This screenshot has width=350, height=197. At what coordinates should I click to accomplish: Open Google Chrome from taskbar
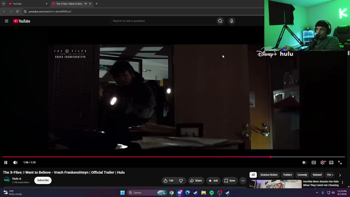tap(171, 193)
